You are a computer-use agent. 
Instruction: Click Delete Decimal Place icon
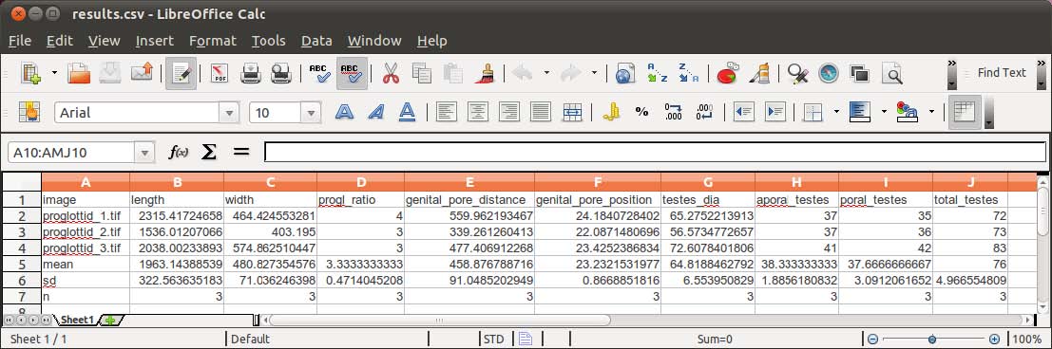tap(704, 112)
